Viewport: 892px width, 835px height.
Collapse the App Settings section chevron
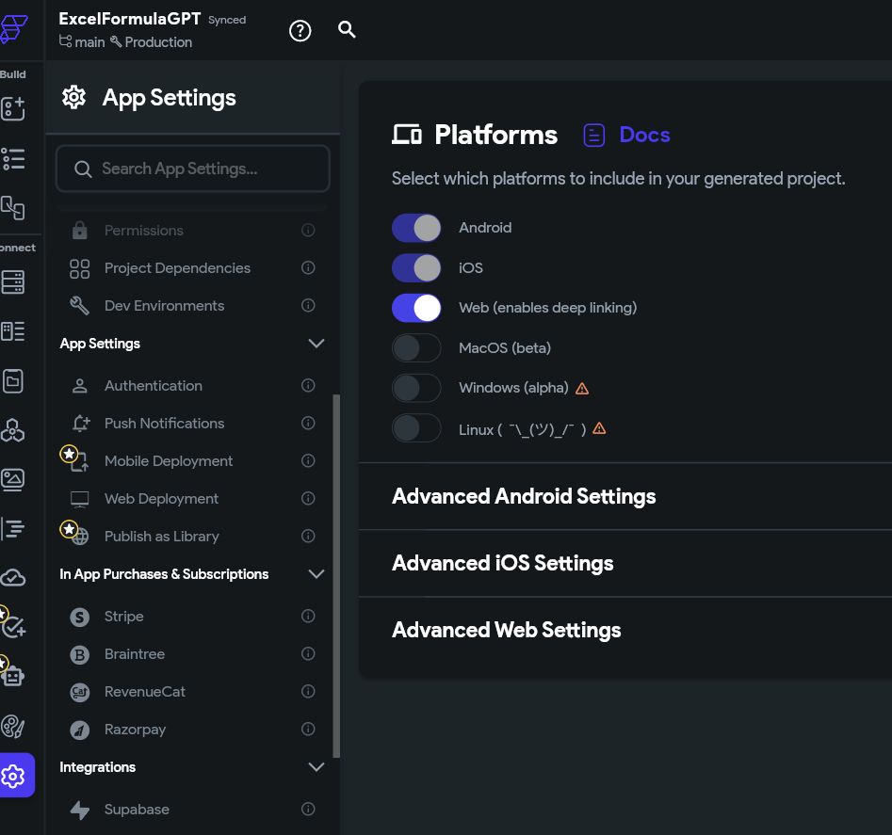(x=316, y=344)
